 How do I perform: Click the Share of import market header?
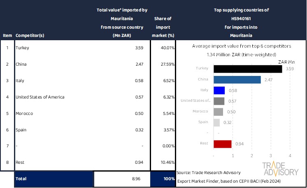163,27
